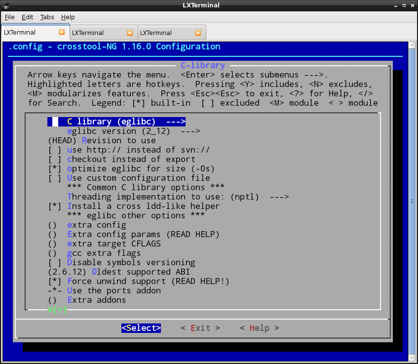
Task: Toggle 'Install a cross ldd-like helper'
Action: (134, 206)
